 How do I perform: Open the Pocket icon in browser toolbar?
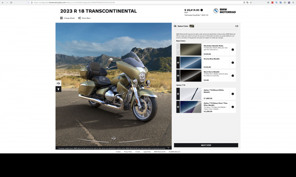click(268, 3)
